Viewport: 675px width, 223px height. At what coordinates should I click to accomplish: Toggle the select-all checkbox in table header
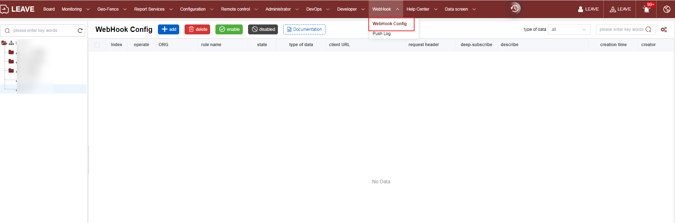[x=97, y=45]
